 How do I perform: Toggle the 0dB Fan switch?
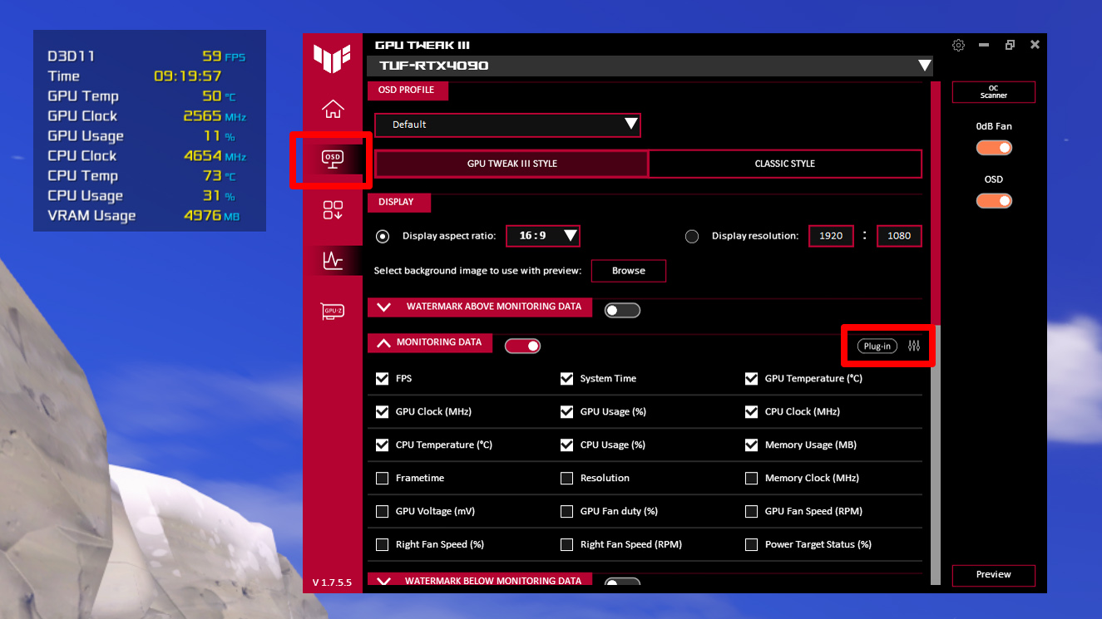coord(994,148)
